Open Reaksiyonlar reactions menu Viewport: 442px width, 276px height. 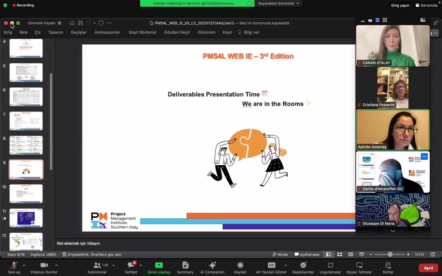(x=303, y=268)
